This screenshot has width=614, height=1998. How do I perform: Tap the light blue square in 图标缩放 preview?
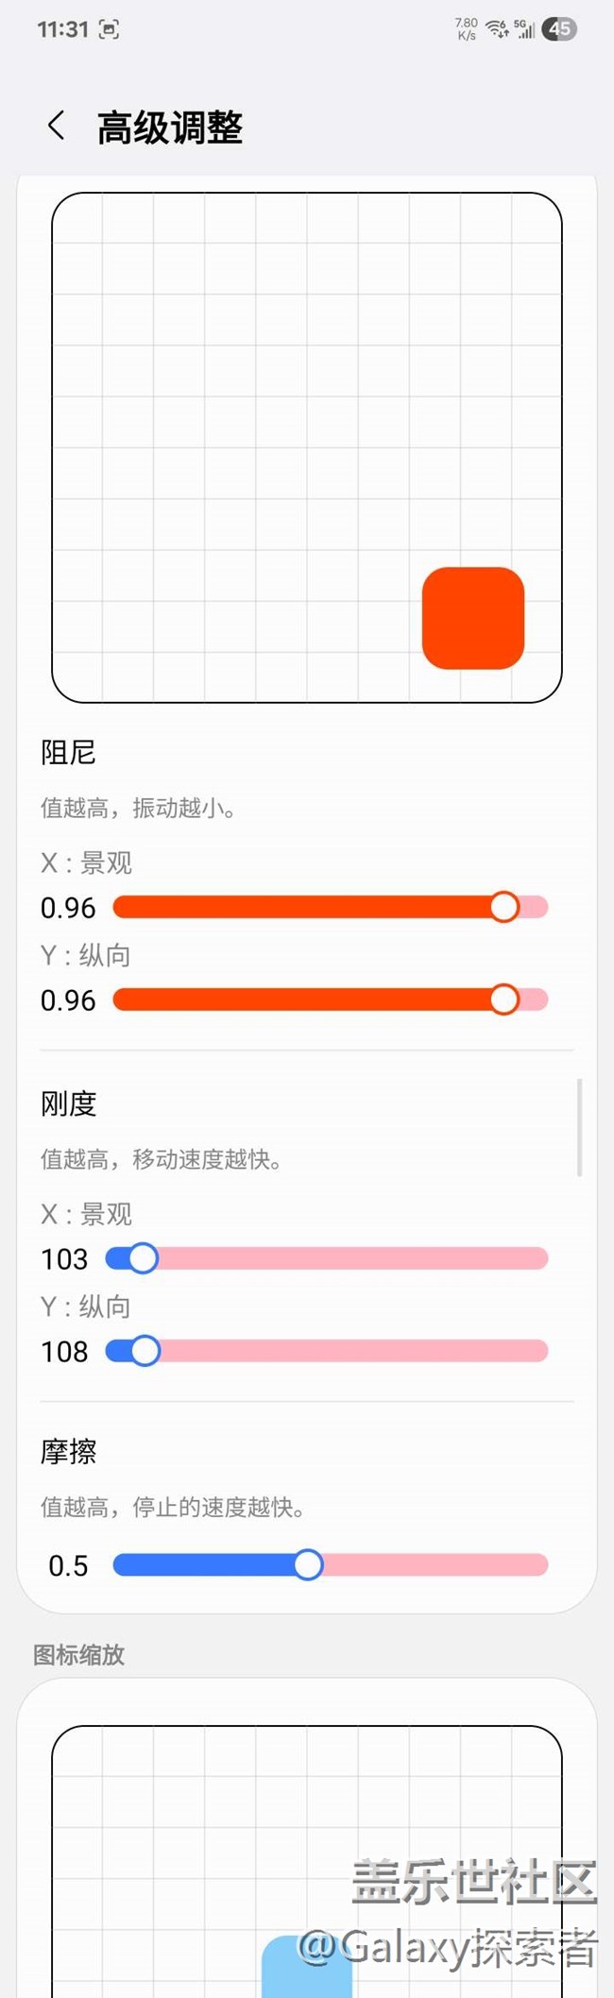point(307,1969)
